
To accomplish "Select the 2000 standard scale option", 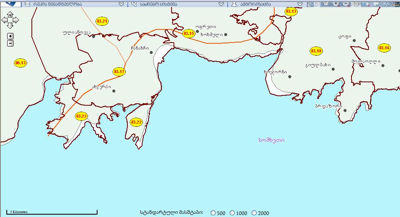I will tap(254, 213).
